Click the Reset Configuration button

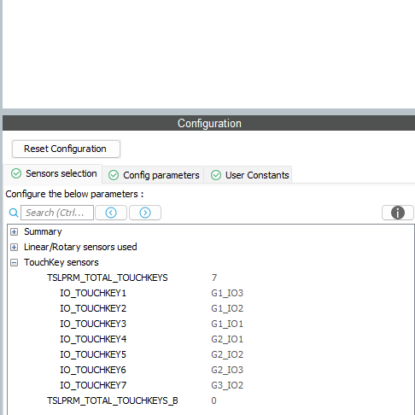[x=66, y=149]
